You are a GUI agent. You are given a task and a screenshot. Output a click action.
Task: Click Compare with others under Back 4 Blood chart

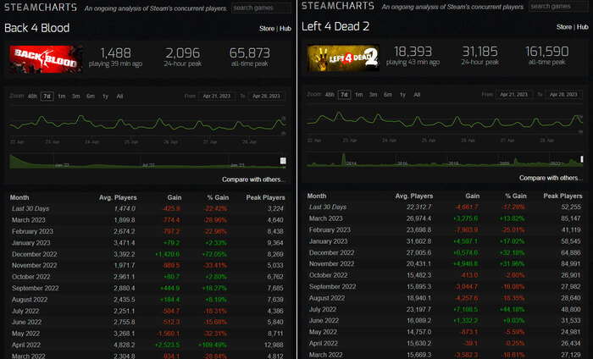pyautogui.click(x=253, y=179)
